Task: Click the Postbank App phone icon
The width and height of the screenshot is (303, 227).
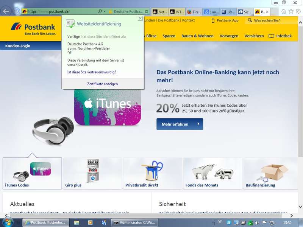Action: (x=213, y=20)
